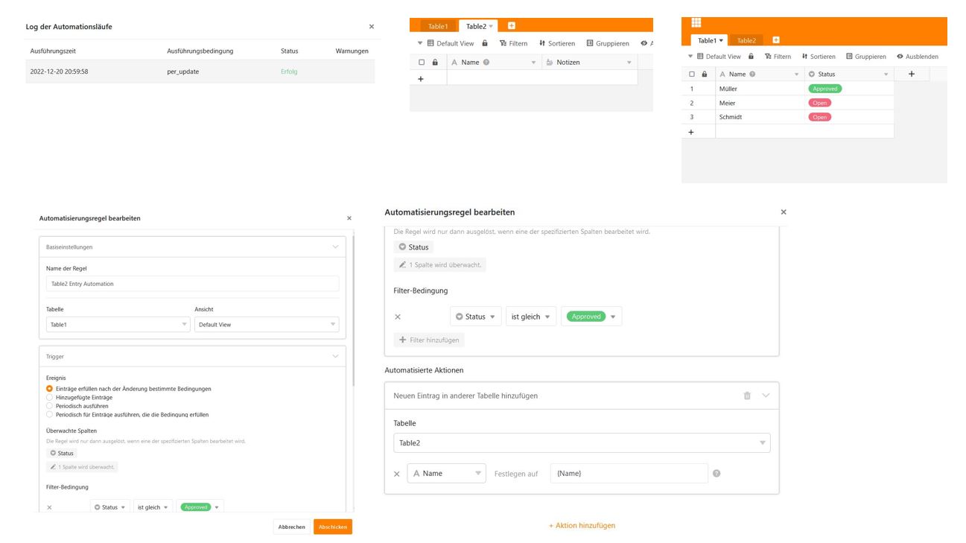Add a new column after Status header

[911, 74]
